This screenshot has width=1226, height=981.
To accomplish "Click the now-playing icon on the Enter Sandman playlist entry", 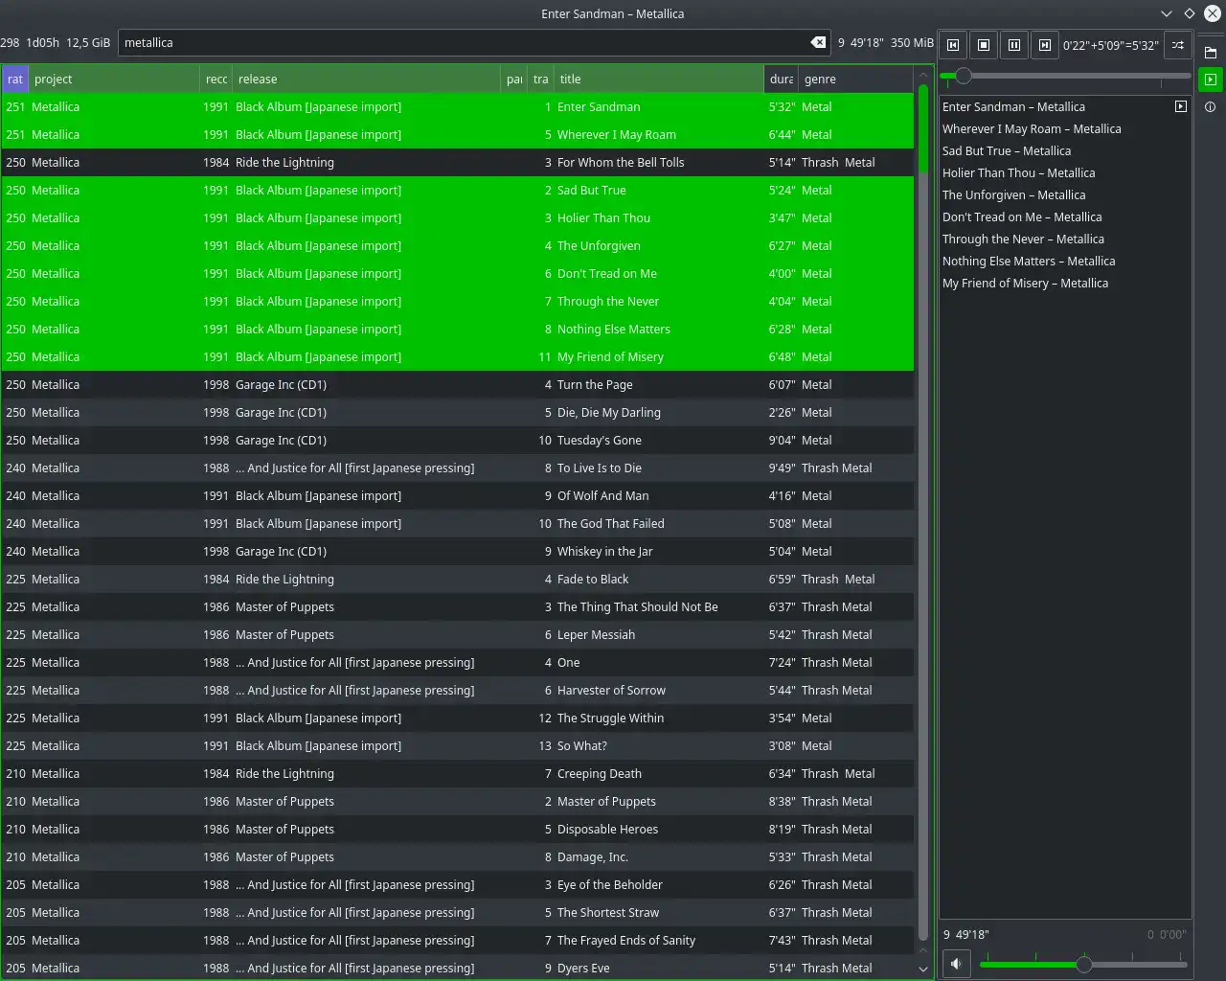I will coord(1181,106).
